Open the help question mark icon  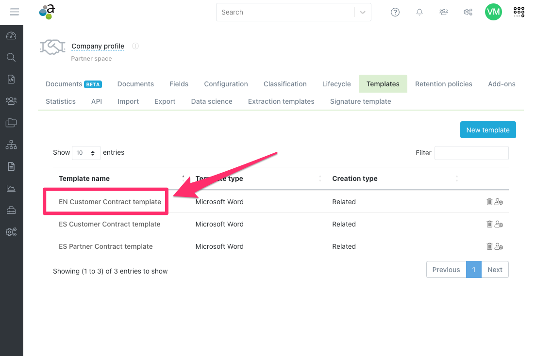click(395, 12)
